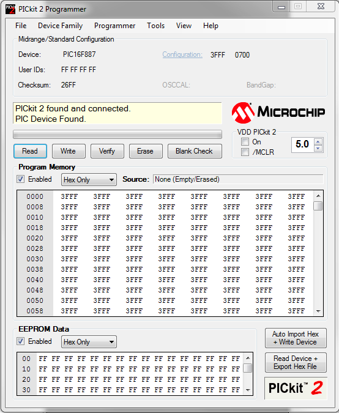Click the Program Memory scrollbar thumb
Image resolution: width=339 pixels, height=413 pixels.
(x=318, y=206)
